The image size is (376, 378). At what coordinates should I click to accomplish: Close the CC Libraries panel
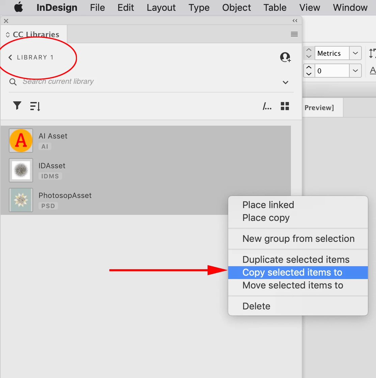pyautogui.click(x=6, y=21)
